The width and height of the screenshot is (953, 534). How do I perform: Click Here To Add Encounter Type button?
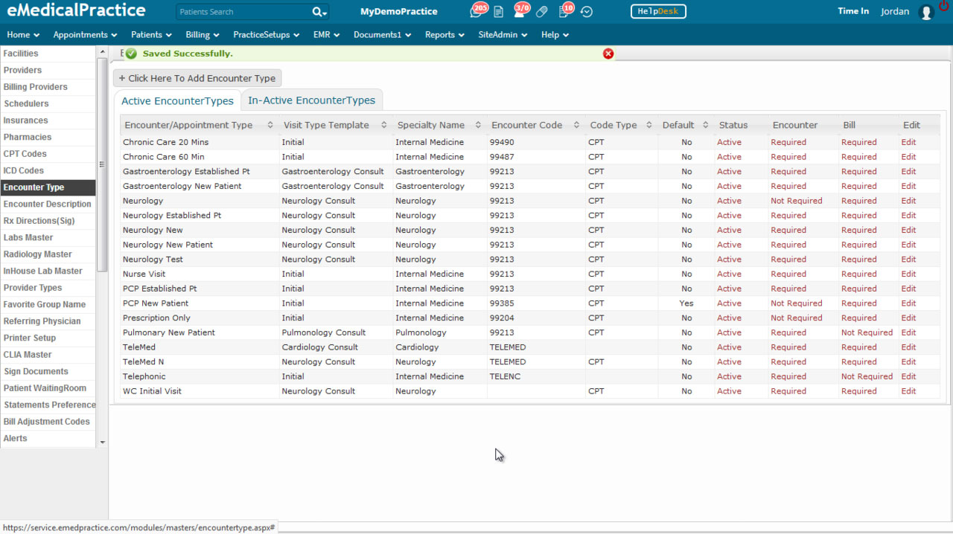pos(197,78)
